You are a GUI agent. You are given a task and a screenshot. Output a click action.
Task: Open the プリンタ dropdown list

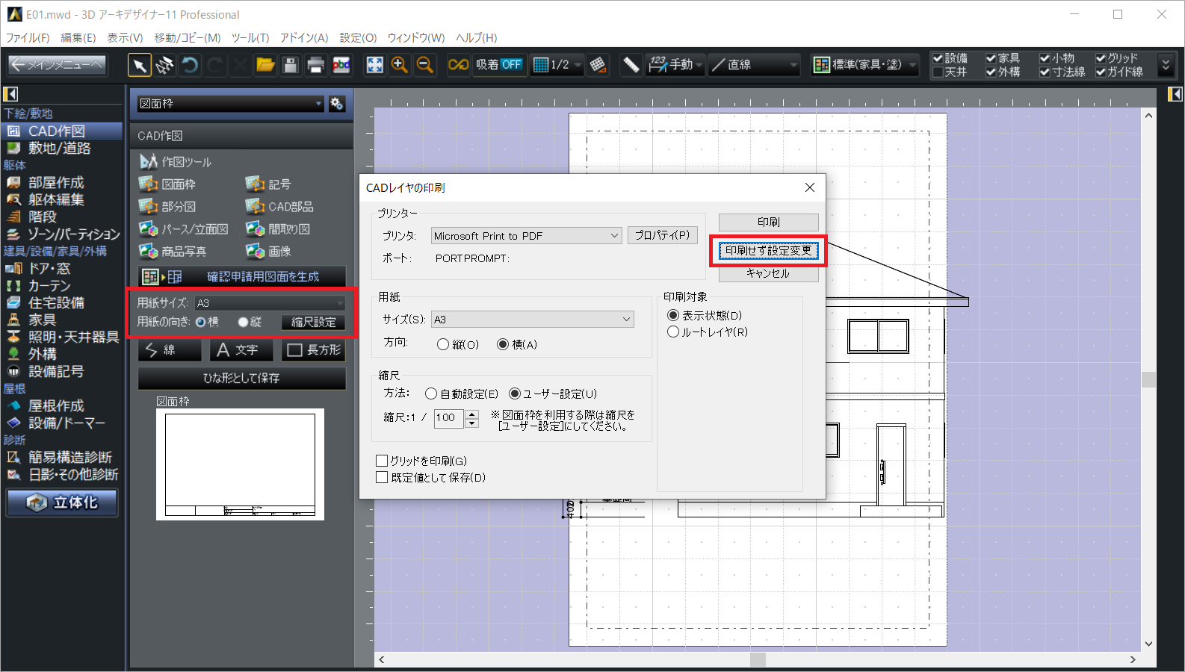[614, 236]
